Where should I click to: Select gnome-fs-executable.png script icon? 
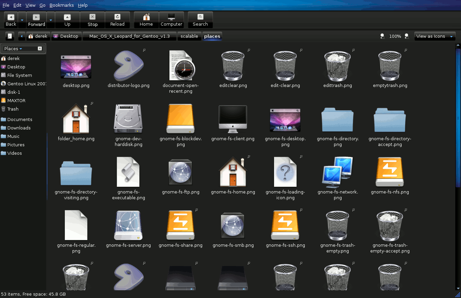point(128,172)
